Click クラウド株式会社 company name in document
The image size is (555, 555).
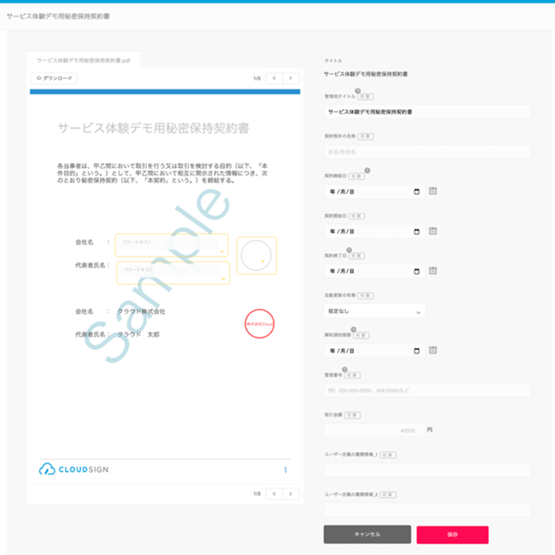[x=141, y=311]
